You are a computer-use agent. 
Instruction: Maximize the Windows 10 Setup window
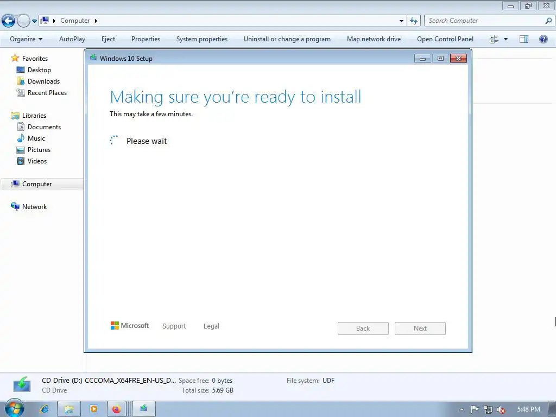tap(440, 59)
